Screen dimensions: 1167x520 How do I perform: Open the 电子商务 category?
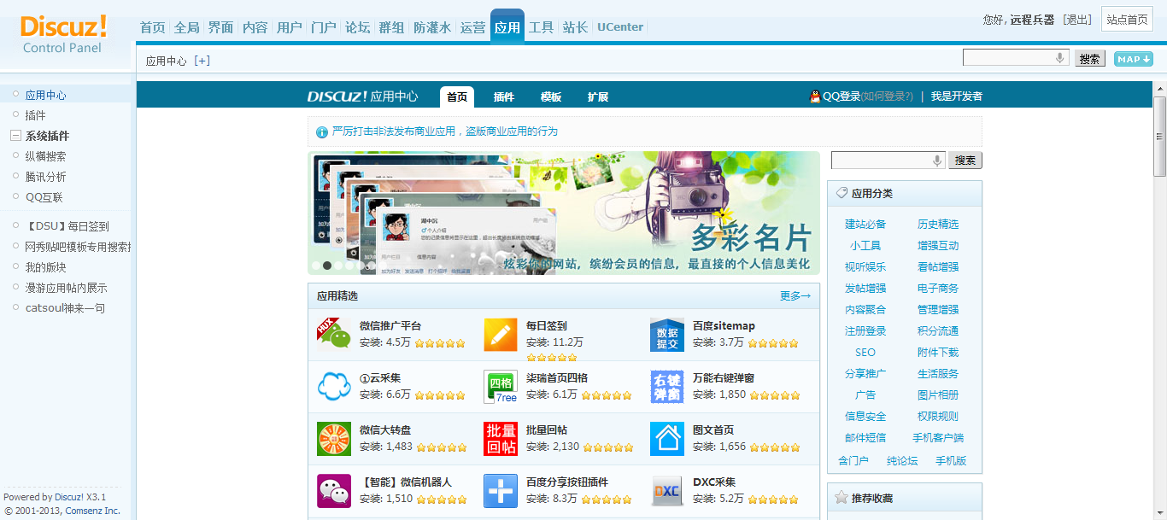click(x=938, y=288)
